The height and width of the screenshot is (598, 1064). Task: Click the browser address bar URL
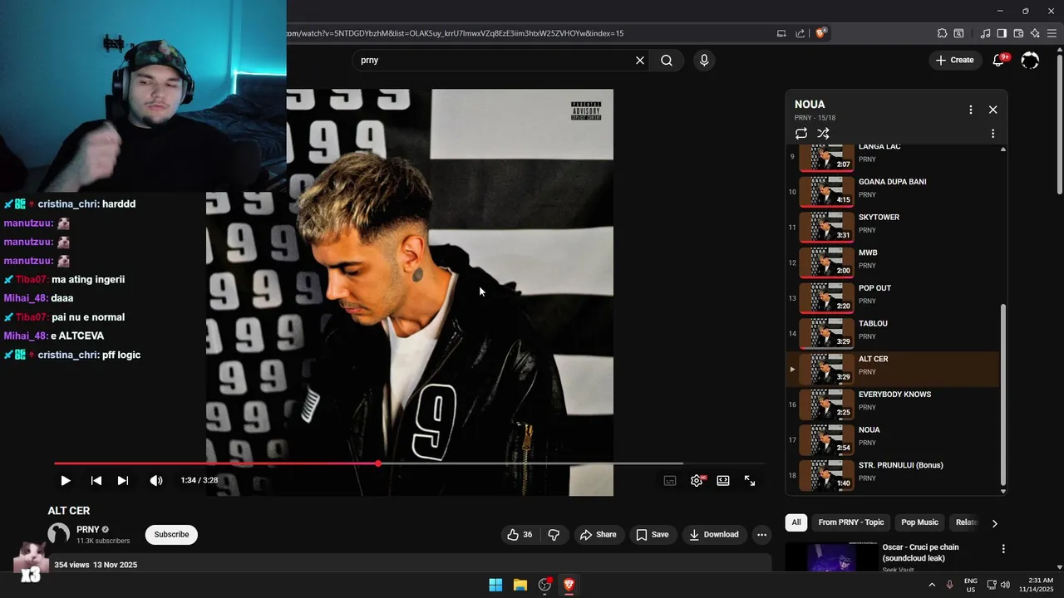(454, 33)
